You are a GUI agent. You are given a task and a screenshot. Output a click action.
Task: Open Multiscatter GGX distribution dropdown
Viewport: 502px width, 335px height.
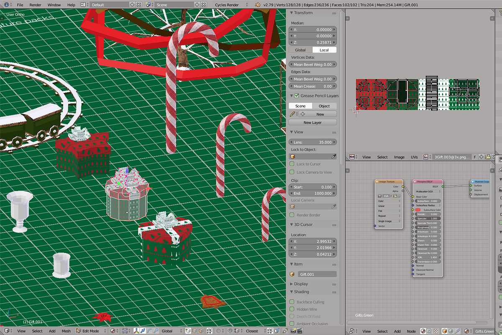pos(428,191)
